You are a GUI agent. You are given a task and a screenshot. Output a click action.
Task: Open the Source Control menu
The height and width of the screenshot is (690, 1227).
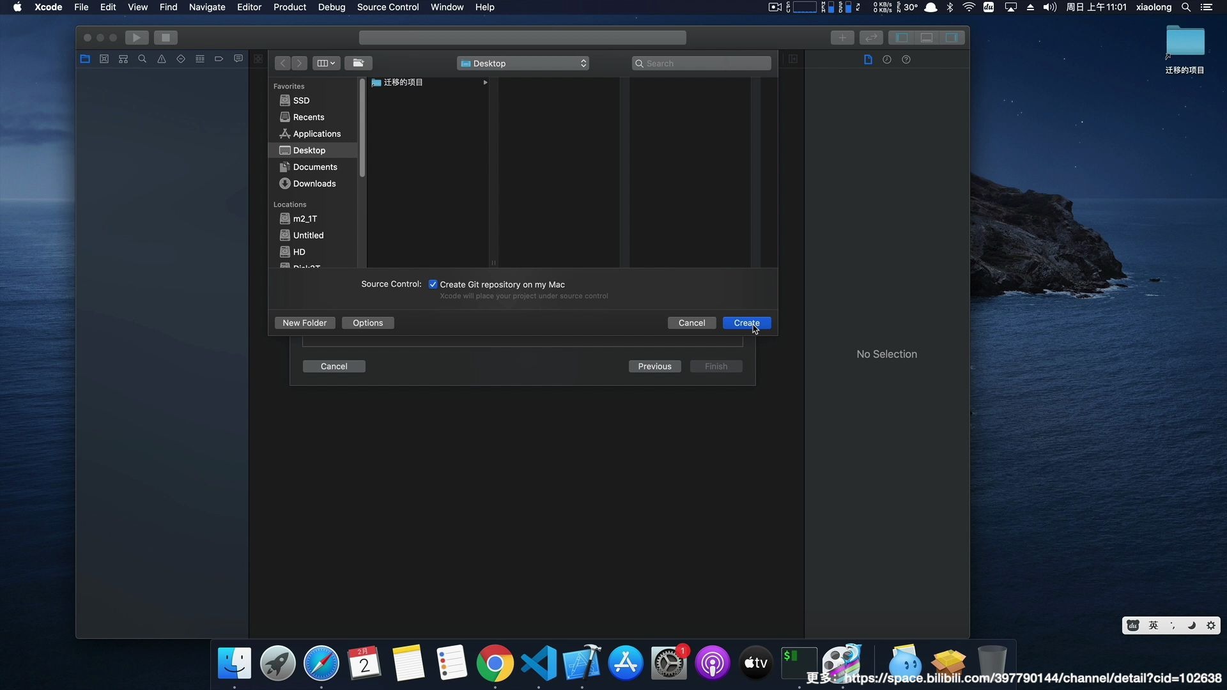(x=388, y=7)
